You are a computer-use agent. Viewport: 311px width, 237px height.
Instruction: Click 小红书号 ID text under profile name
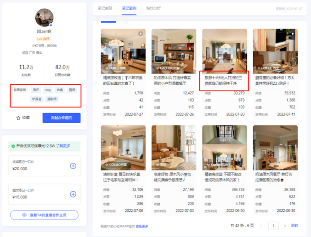click(x=45, y=46)
